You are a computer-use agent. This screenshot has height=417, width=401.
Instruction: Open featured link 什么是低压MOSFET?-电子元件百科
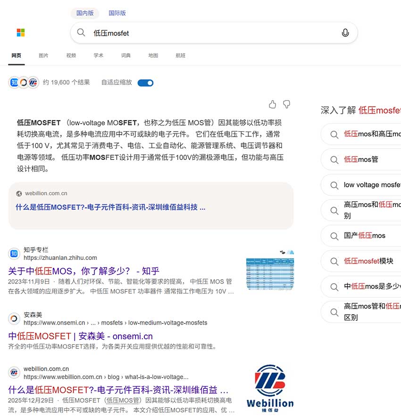pyautogui.click(x=110, y=207)
